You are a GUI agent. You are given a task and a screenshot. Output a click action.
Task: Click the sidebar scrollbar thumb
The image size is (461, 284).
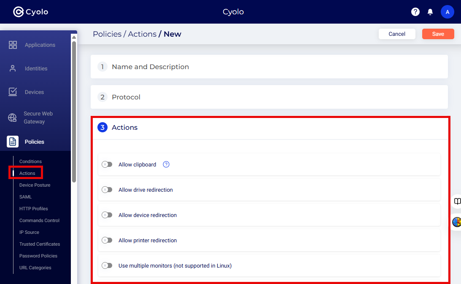point(74,112)
